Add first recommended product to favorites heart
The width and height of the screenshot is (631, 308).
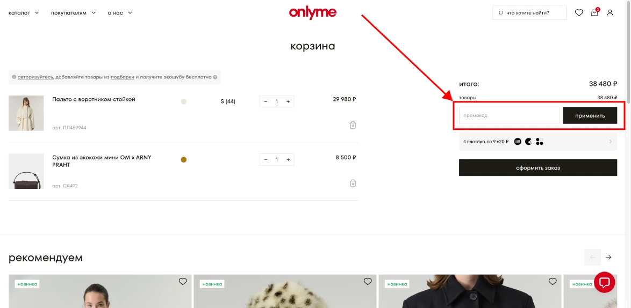(x=183, y=282)
